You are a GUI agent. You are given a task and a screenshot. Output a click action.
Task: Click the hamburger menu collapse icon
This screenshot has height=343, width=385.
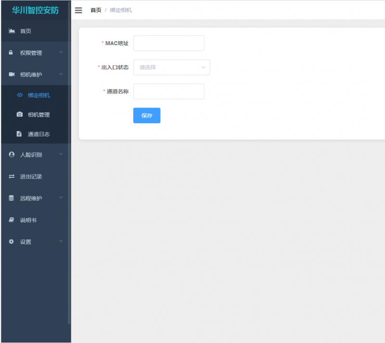[x=78, y=10]
